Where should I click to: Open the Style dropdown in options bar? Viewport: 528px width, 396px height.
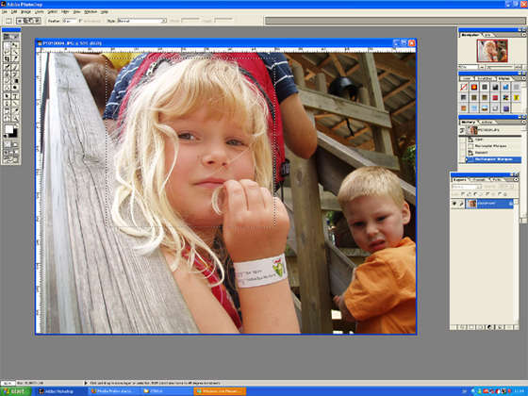click(x=141, y=21)
